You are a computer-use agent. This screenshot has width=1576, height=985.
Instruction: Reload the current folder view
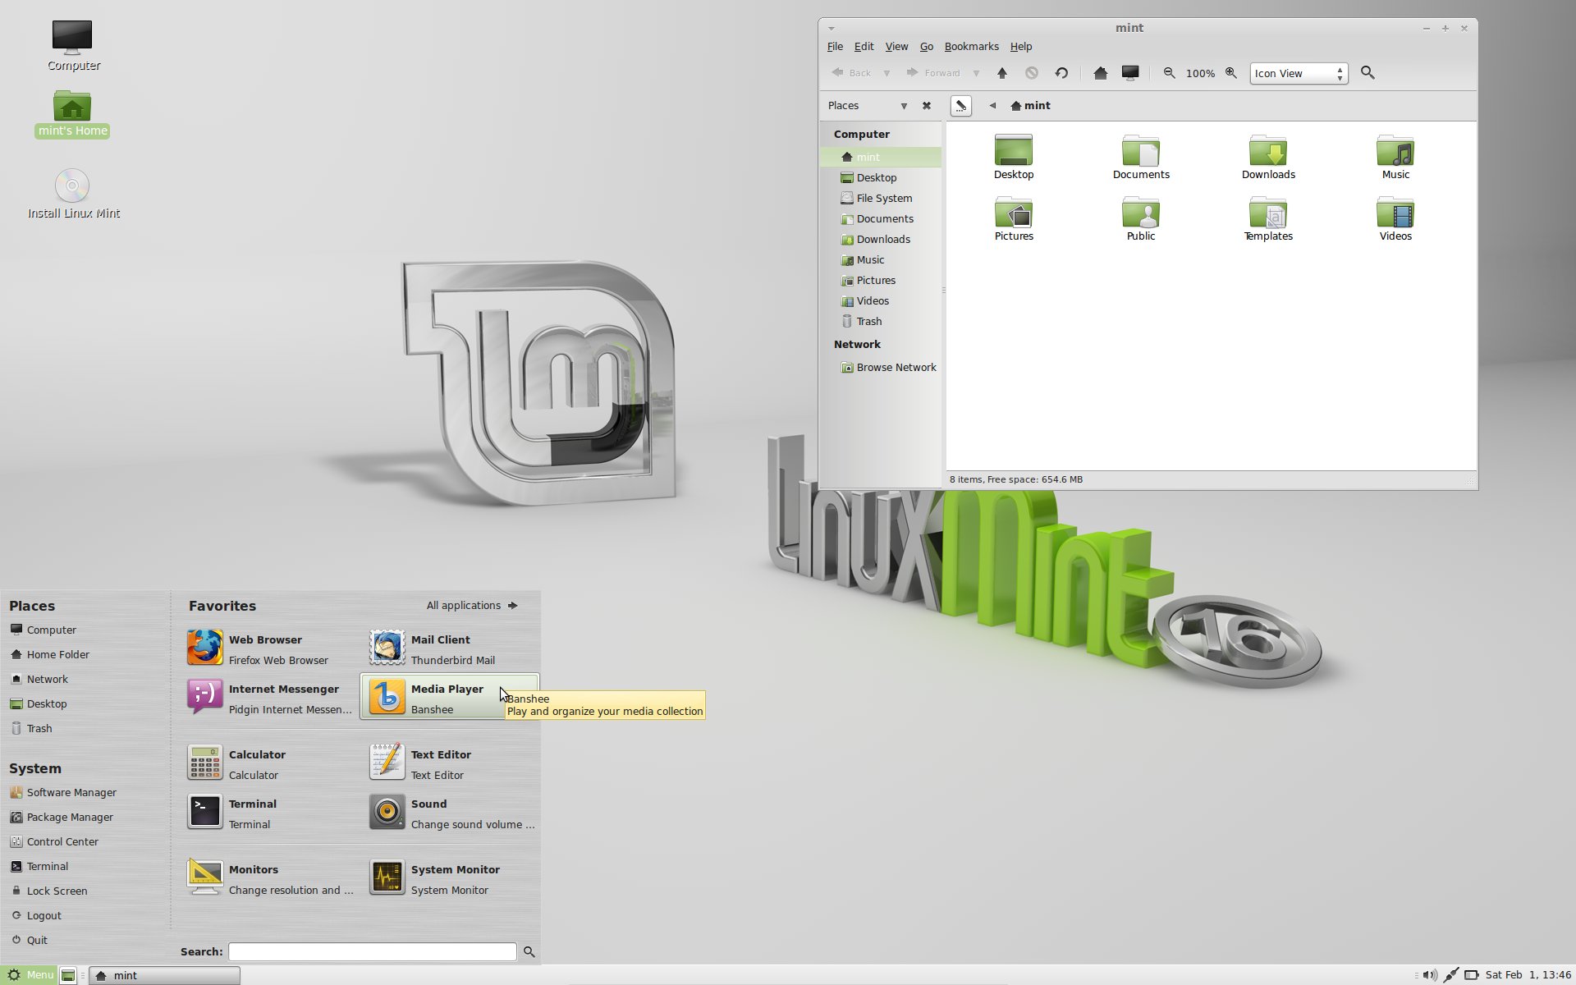(x=1061, y=73)
